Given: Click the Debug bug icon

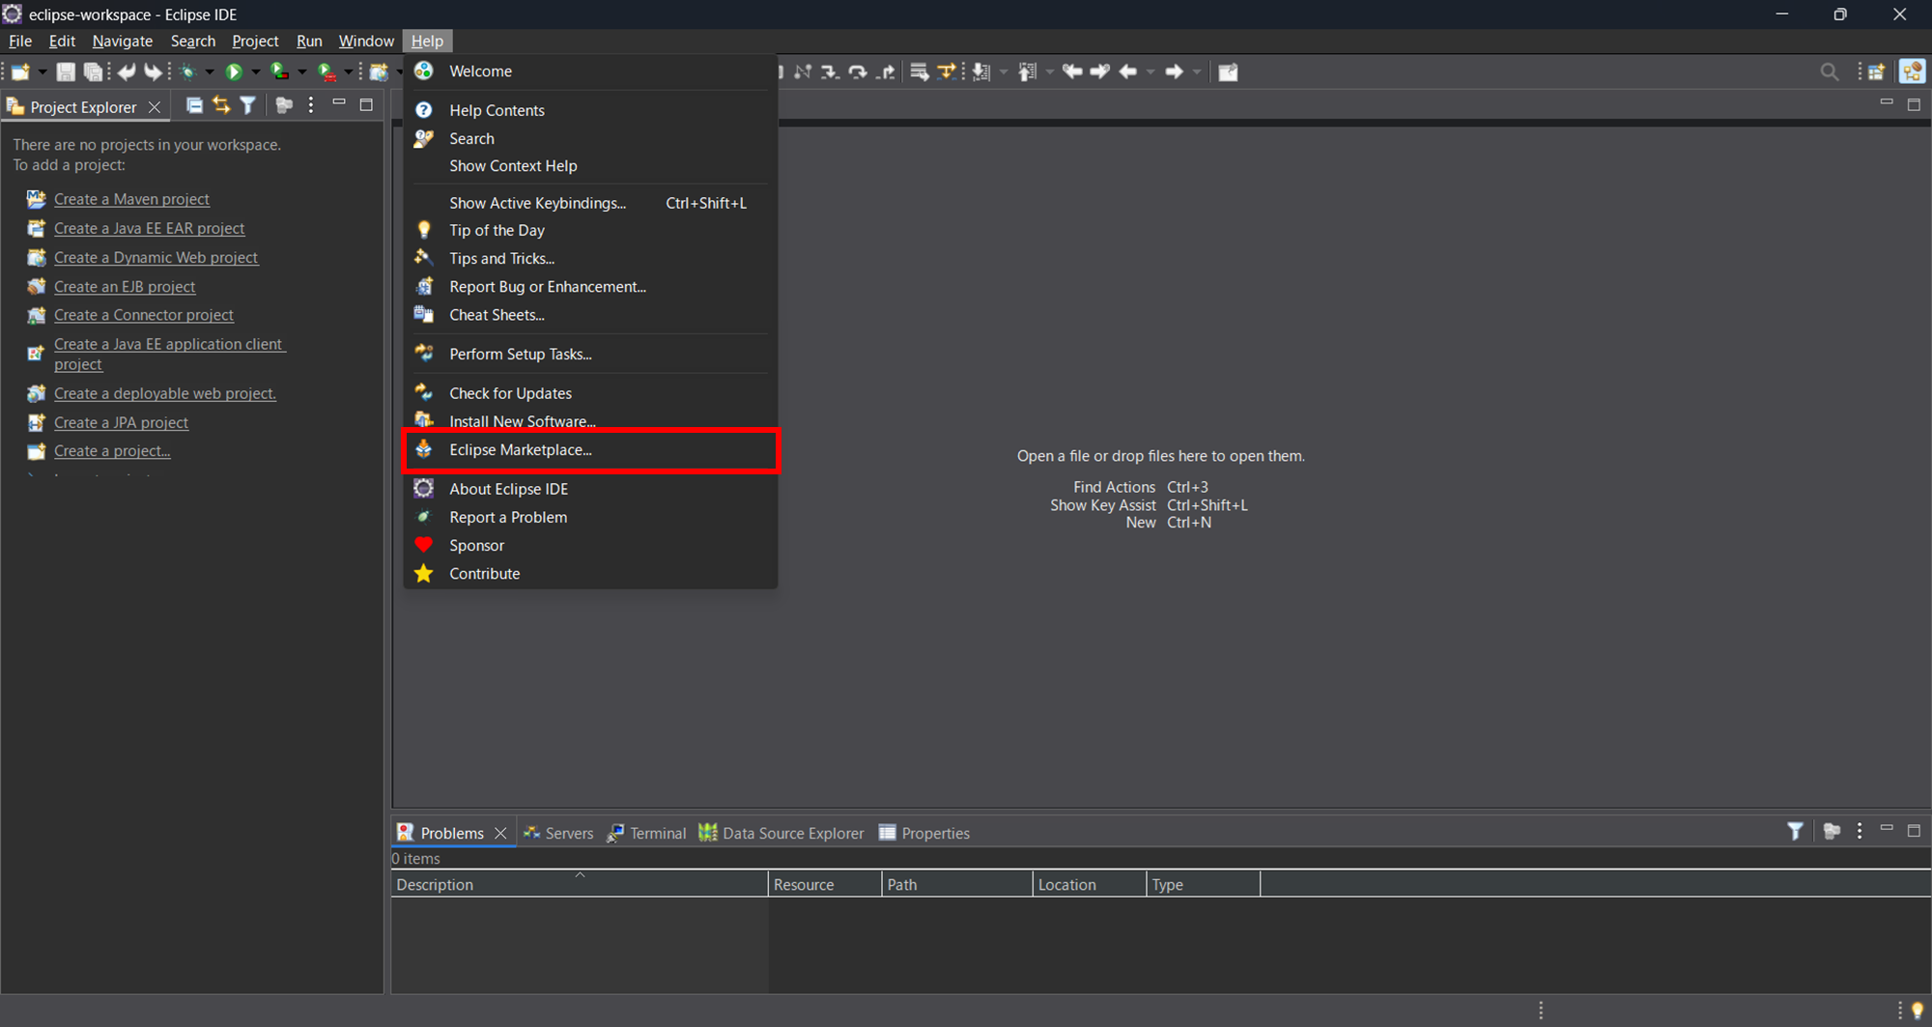Looking at the screenshot, I should coord(188,71).
